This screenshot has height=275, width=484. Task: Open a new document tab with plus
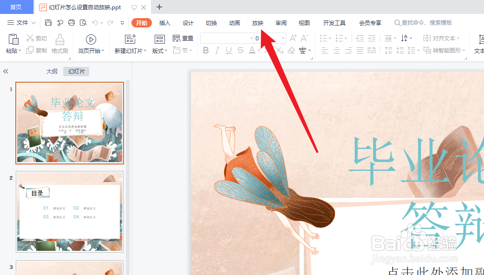tap(159, 7)
